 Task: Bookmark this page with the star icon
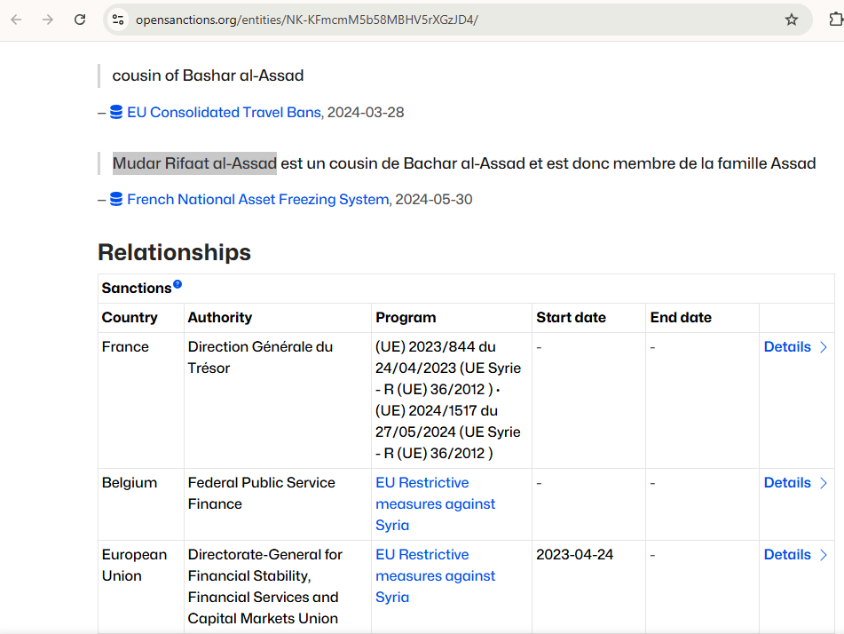point(792,20)
